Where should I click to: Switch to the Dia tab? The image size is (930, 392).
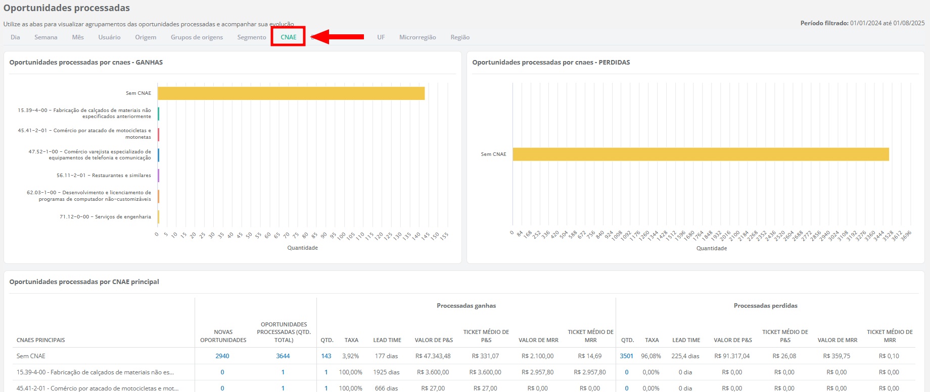15,37
